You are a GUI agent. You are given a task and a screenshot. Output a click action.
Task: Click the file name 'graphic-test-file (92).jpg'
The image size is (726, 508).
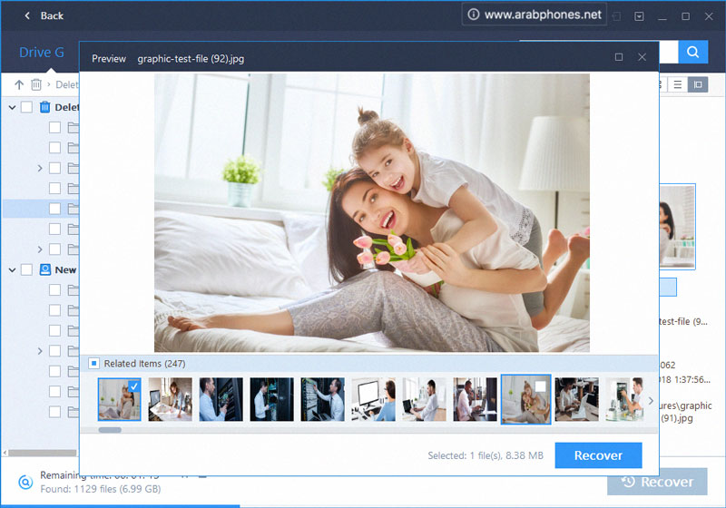pyautogui.click(x=191, y=59)
